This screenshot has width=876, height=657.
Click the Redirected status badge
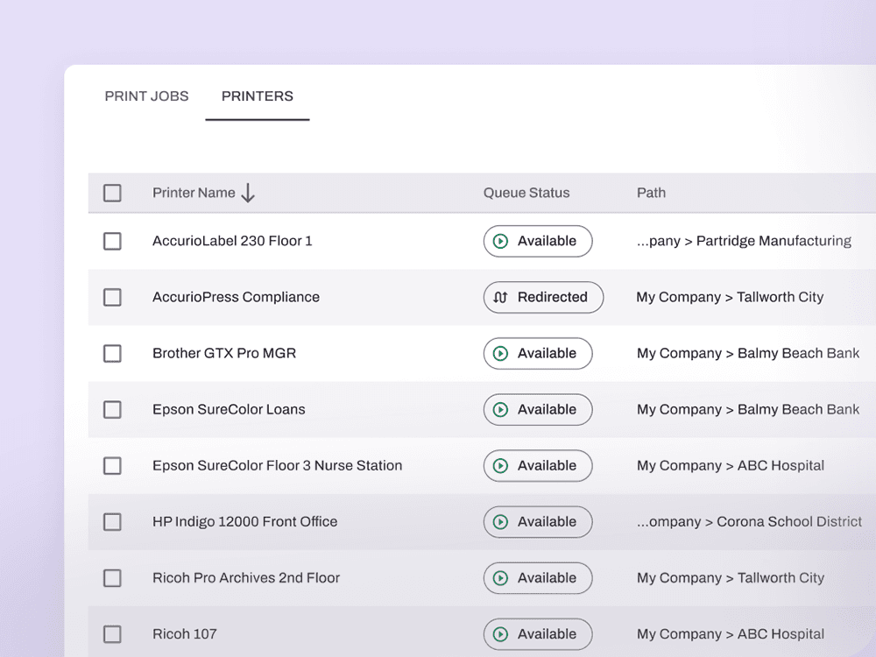pyautogui.click(x=543, y=297)
